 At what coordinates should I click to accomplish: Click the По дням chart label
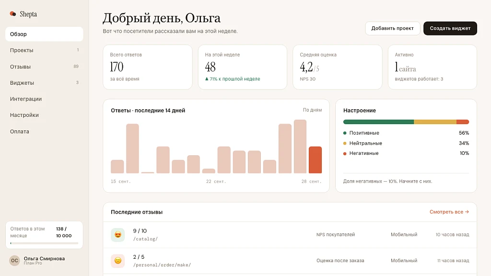pos(312,110)
